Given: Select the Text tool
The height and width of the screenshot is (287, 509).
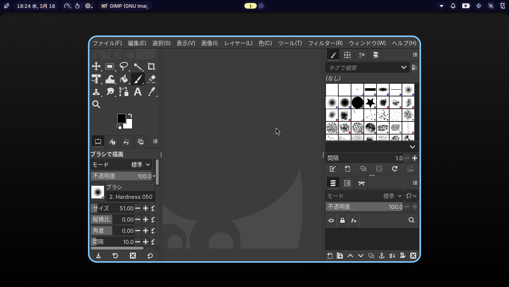Looking at the screenshot, I should tap(138, 92).
